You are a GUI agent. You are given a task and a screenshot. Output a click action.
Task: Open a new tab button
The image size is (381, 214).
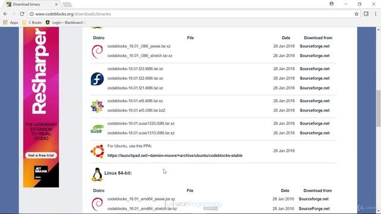pyautogui.click(x=67, y=4)
